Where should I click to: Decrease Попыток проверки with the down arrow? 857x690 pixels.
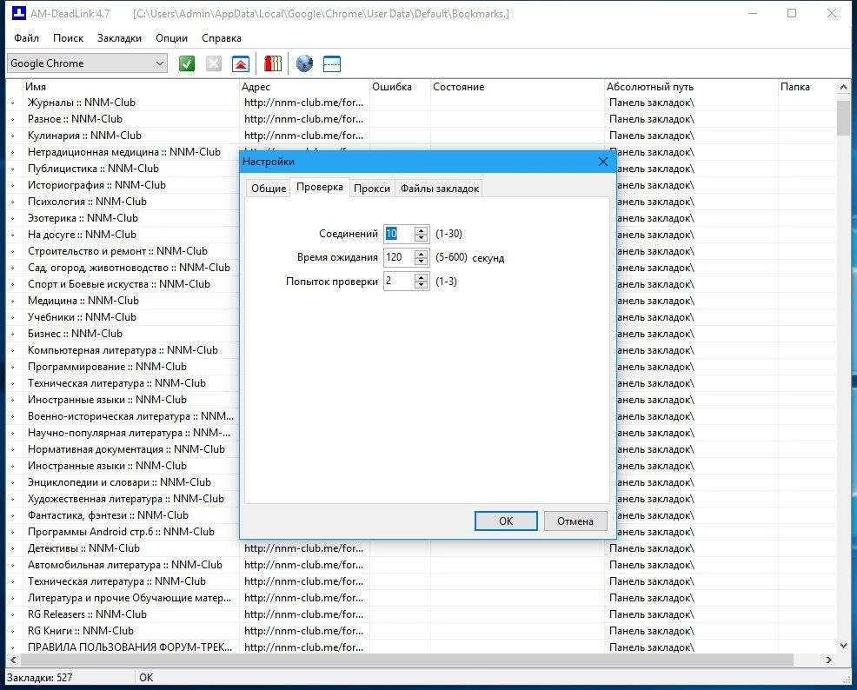(x=421, y=285)
